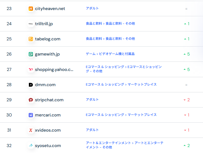
Task: Click rank number 23
Action: pyautogui.click(x=9, y=9)
